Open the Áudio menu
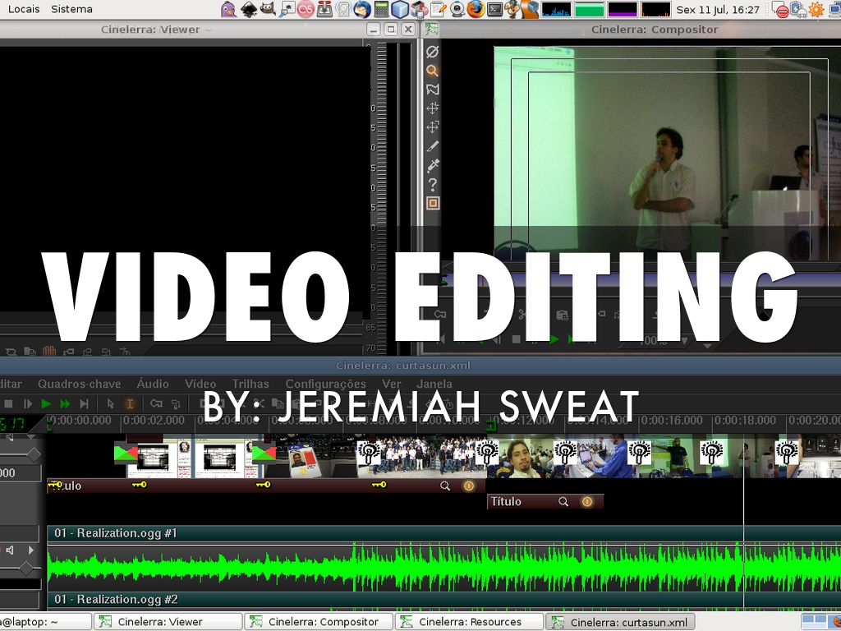This screenshot has width=841, height=631. (x=153, y=384)
